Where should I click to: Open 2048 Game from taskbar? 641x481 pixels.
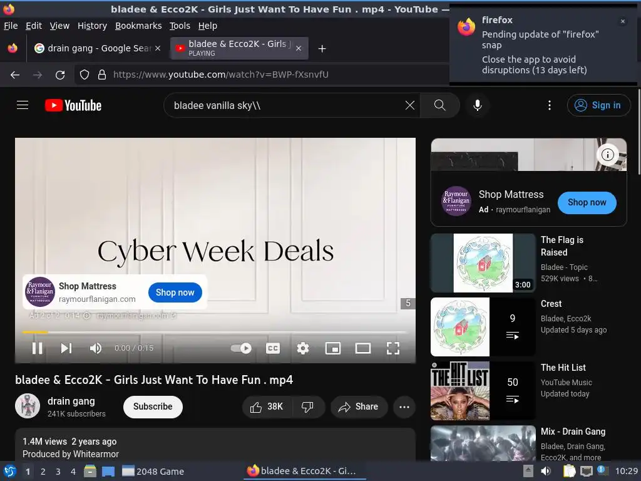153,472
